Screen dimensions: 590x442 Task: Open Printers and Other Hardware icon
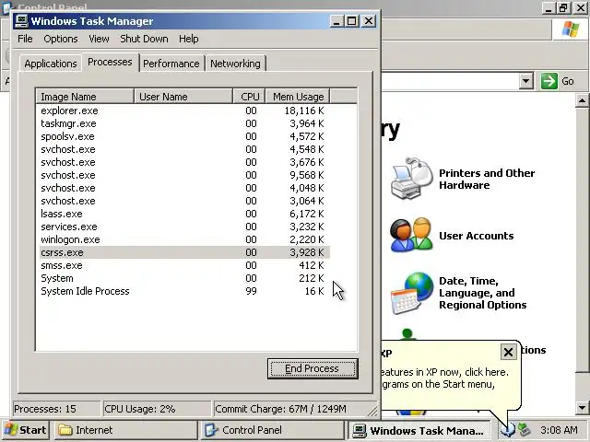412,179
